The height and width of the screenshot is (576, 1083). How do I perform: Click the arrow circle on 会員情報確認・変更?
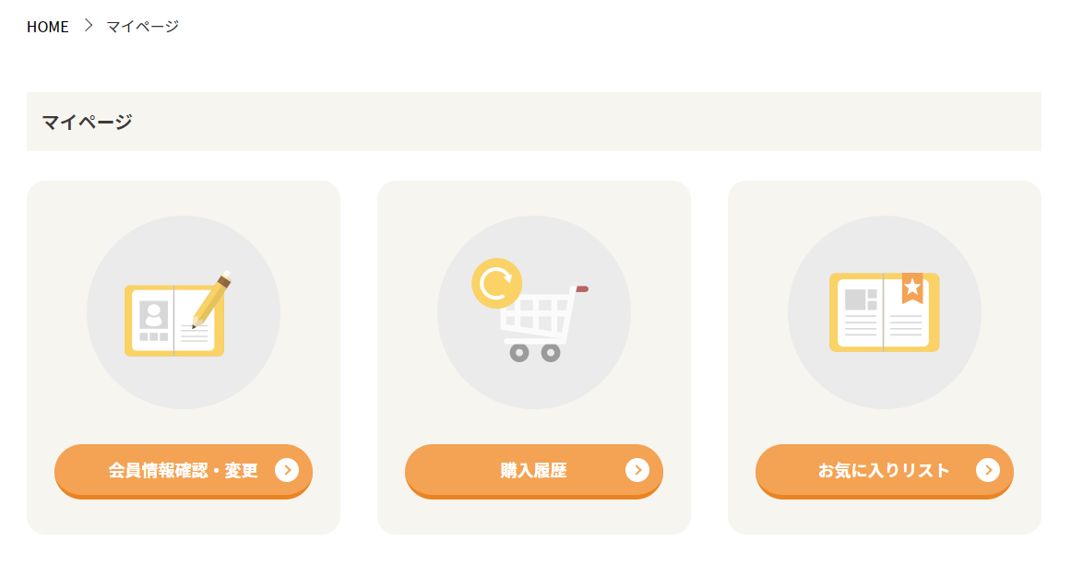coord(287,470)
